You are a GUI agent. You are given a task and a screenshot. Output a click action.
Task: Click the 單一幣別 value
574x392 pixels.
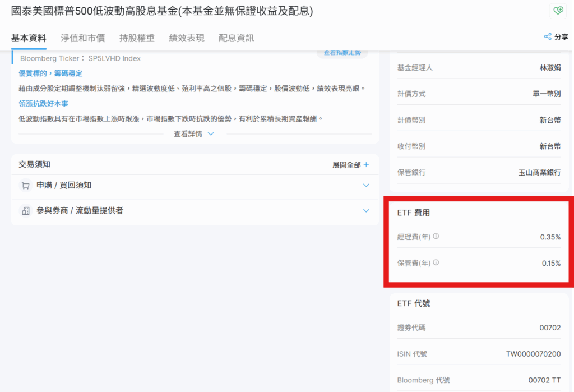pyautogui.click(x=547, y=94)
